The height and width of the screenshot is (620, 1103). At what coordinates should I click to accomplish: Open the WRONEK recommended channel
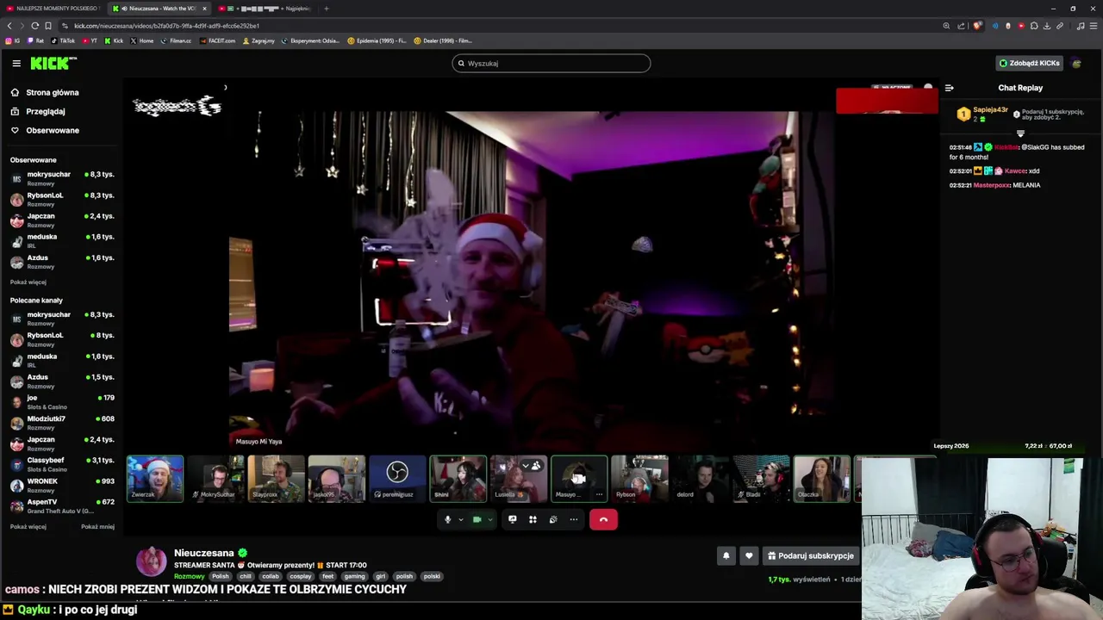[62, 485]
